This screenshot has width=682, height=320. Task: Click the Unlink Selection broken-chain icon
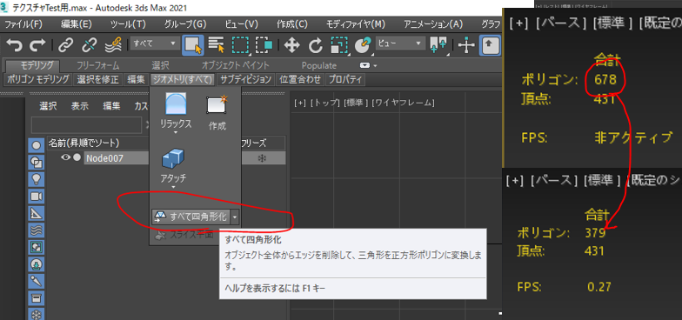point(90,44)
